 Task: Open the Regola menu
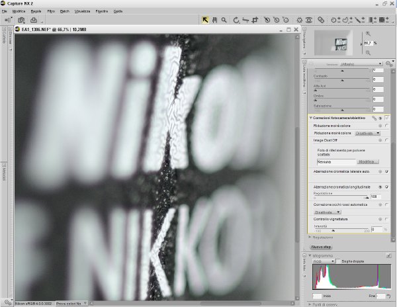[36, 11]
